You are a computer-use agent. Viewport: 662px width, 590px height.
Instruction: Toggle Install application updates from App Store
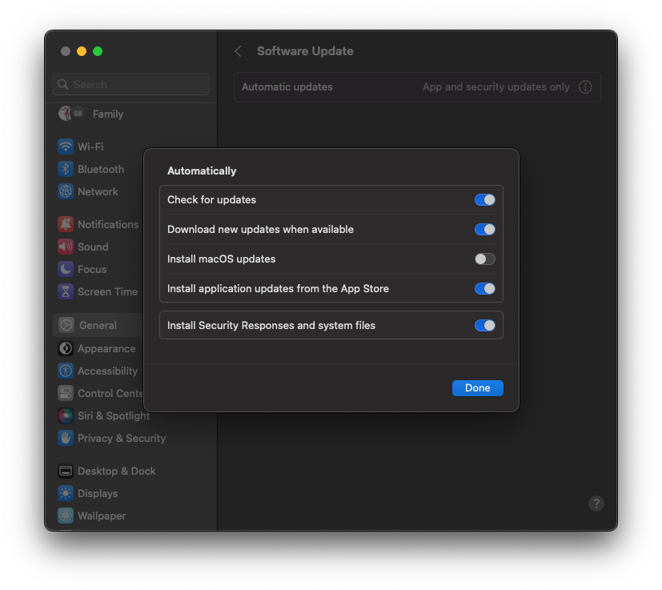point(484,288)
